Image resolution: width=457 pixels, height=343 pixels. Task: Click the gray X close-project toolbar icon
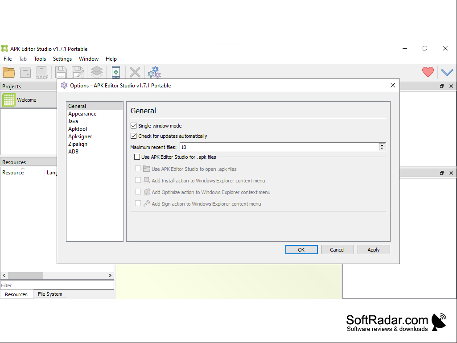pyautogui.click(x=135, y=72)
